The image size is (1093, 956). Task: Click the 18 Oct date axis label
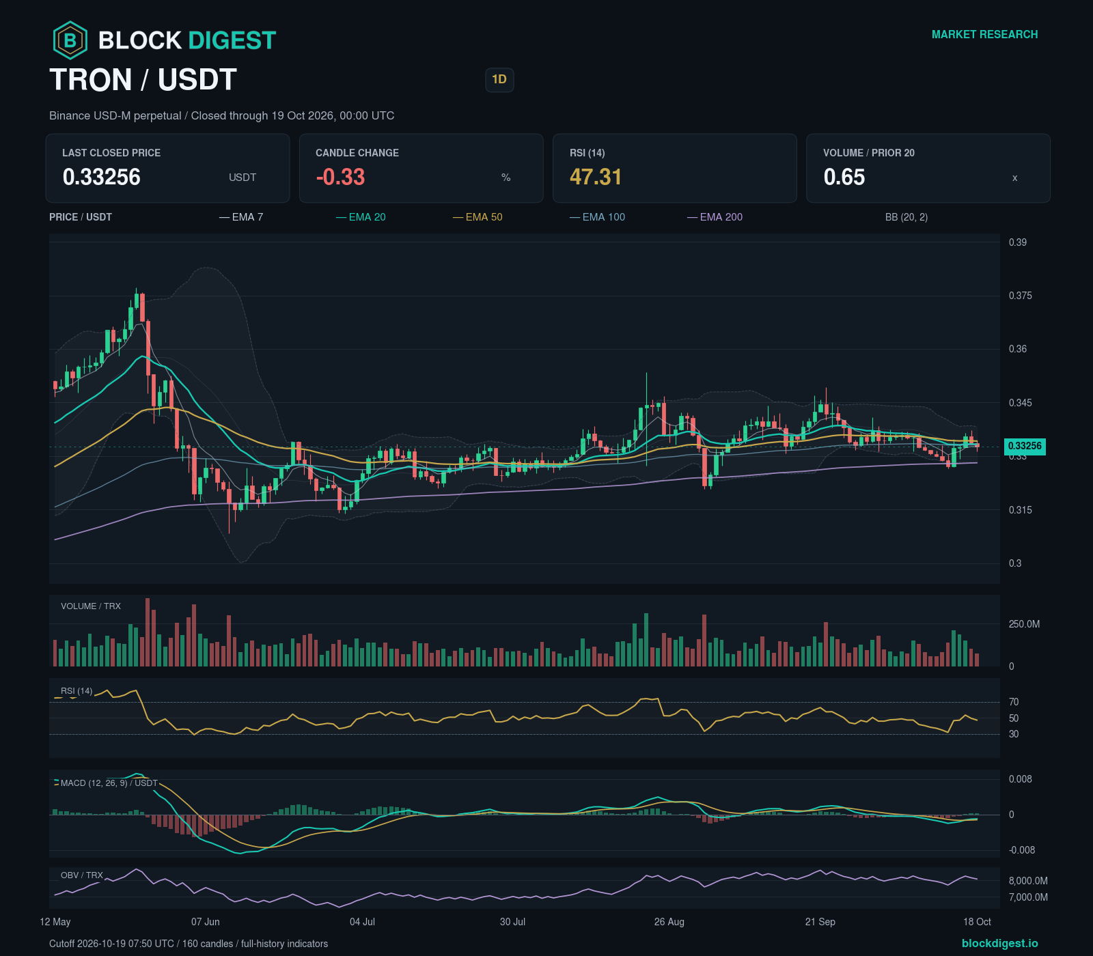[977, 922]
